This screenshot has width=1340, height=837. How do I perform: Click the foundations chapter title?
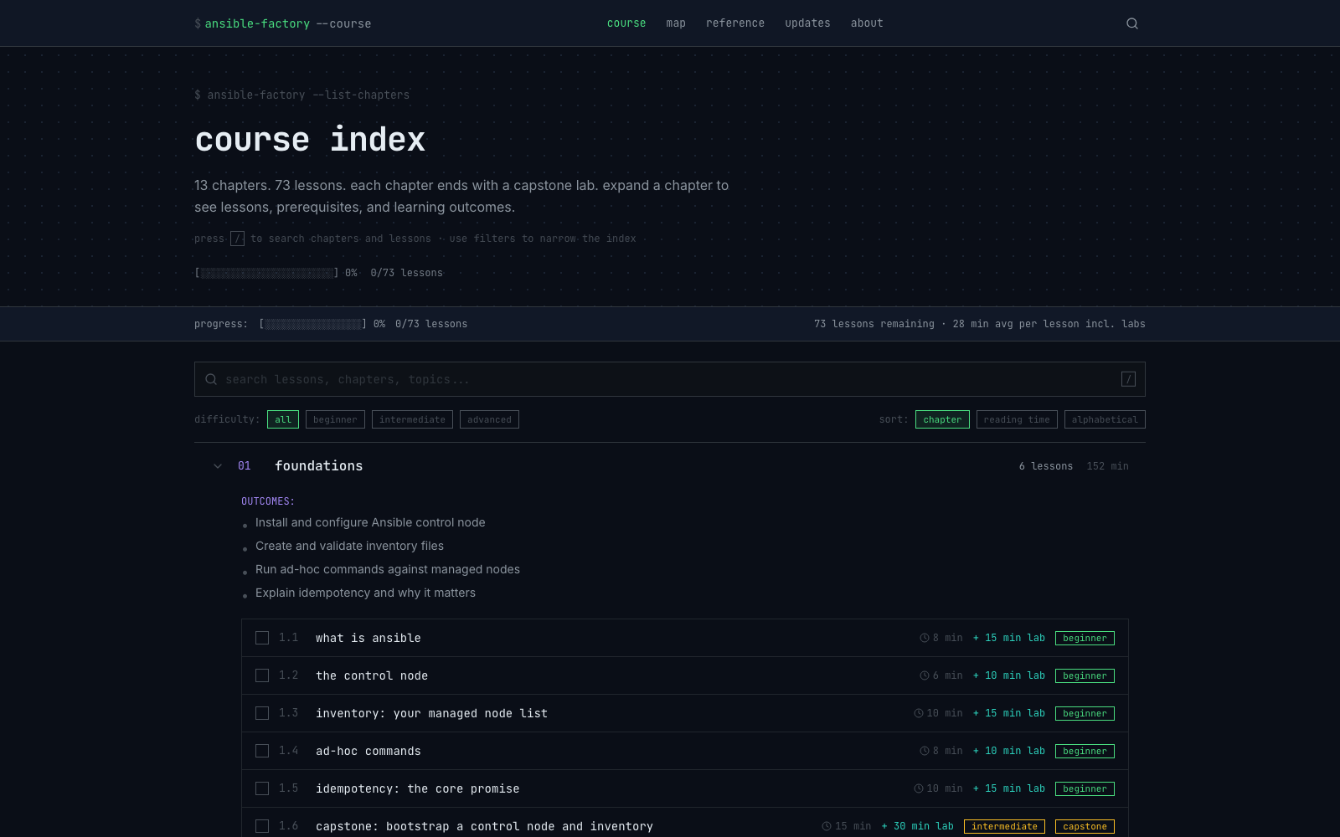tap(318, 466)
